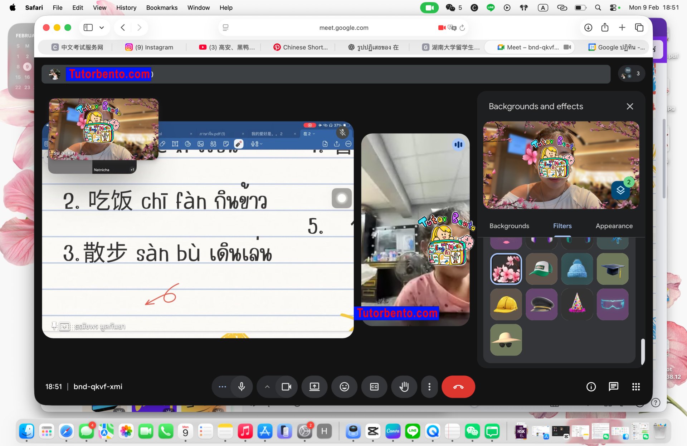
Task: Open the Meet activities grid
Action: tap(636, 387)
